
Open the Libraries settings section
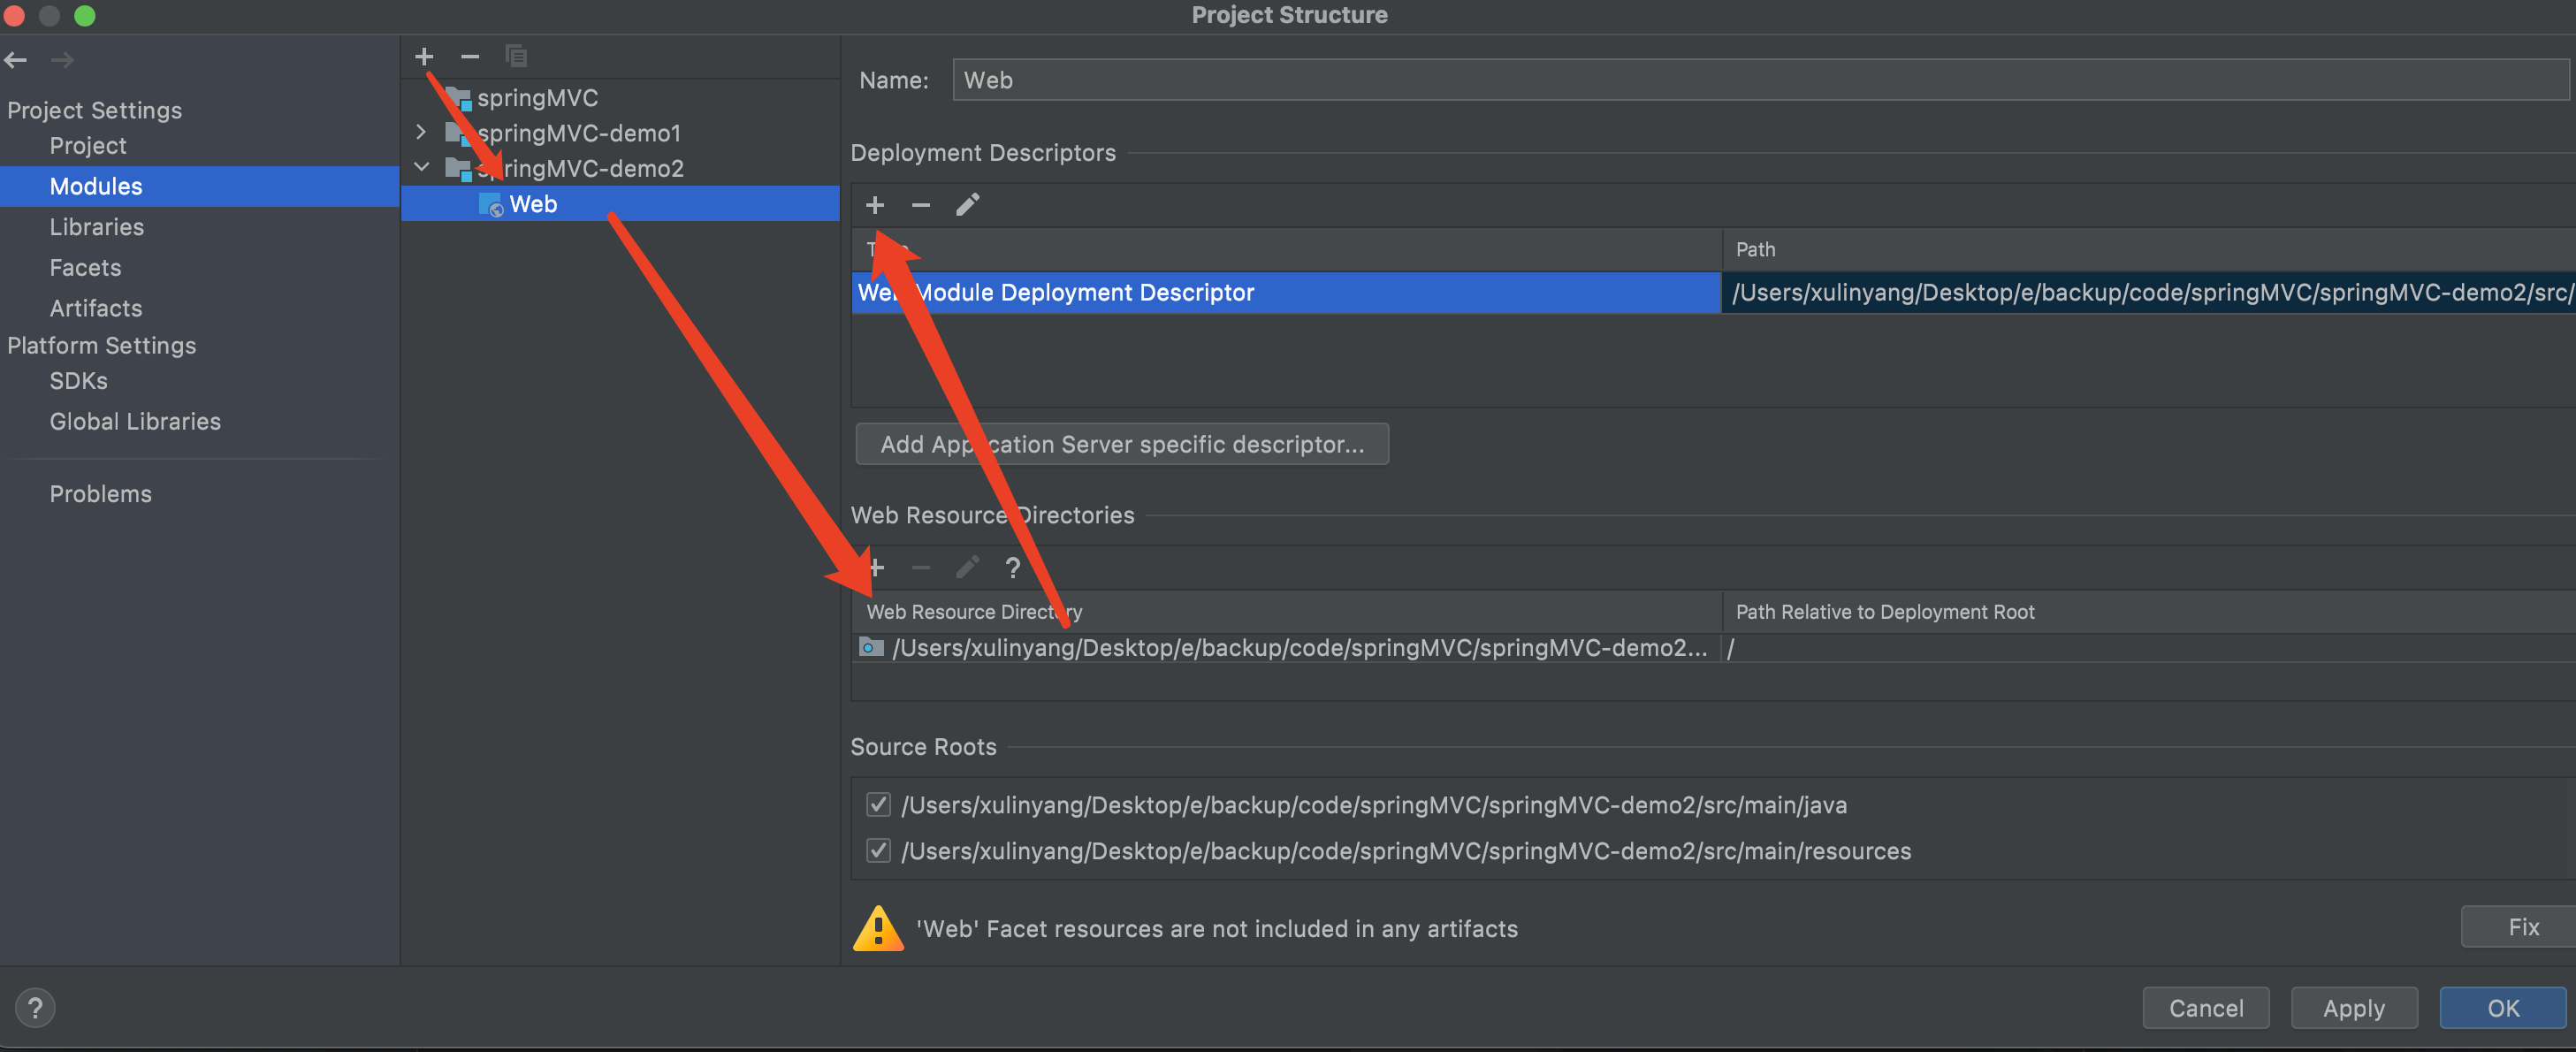coord(97,227)
